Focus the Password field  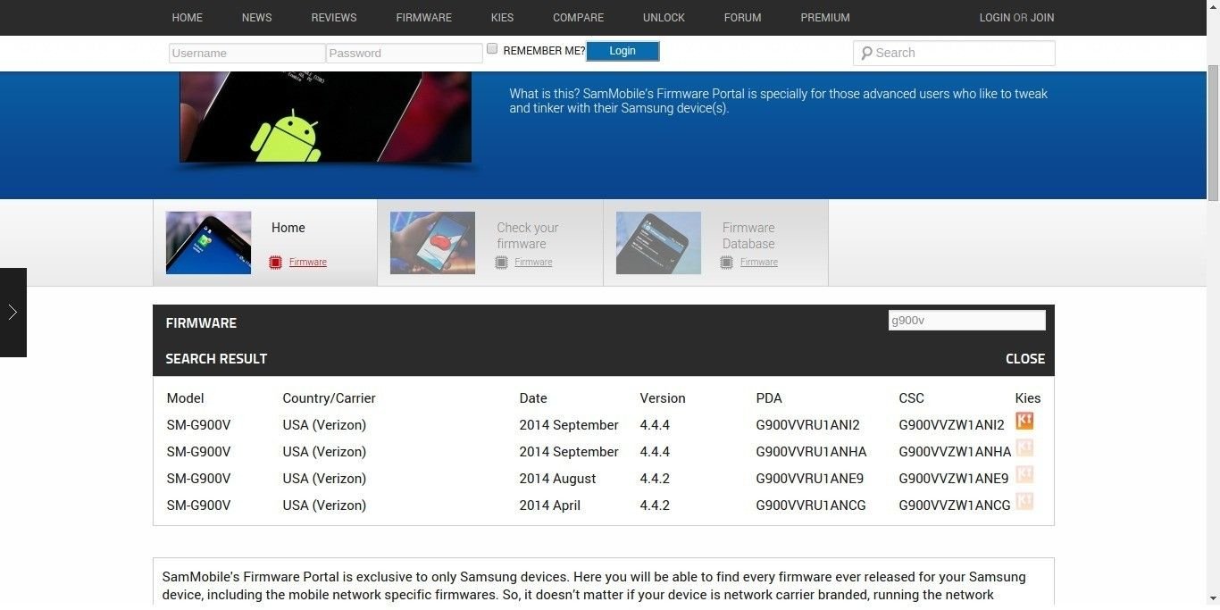(x=405, y=54)
